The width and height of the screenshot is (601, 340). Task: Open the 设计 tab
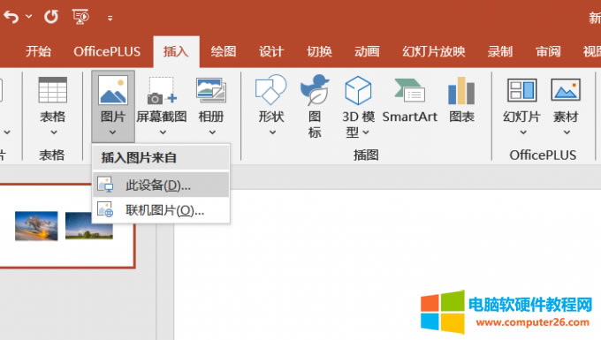coord(271,51)
